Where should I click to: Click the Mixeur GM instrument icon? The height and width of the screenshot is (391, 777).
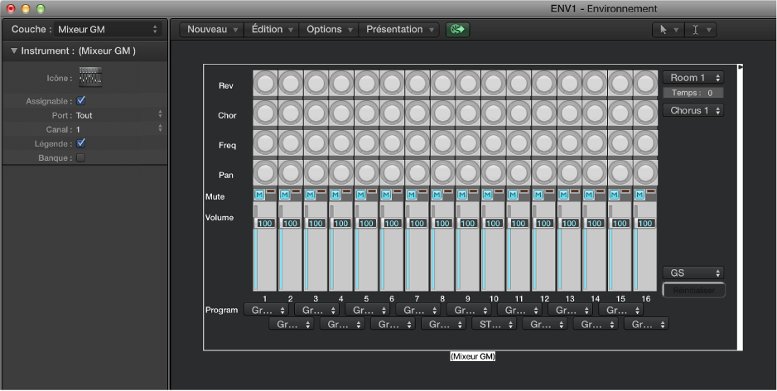tap(89, 78)
